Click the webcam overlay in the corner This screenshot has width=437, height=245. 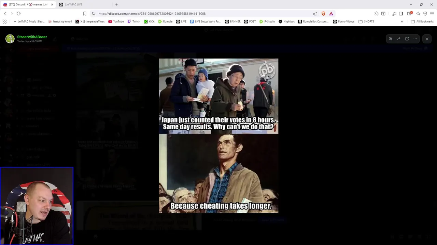(37, 206)
